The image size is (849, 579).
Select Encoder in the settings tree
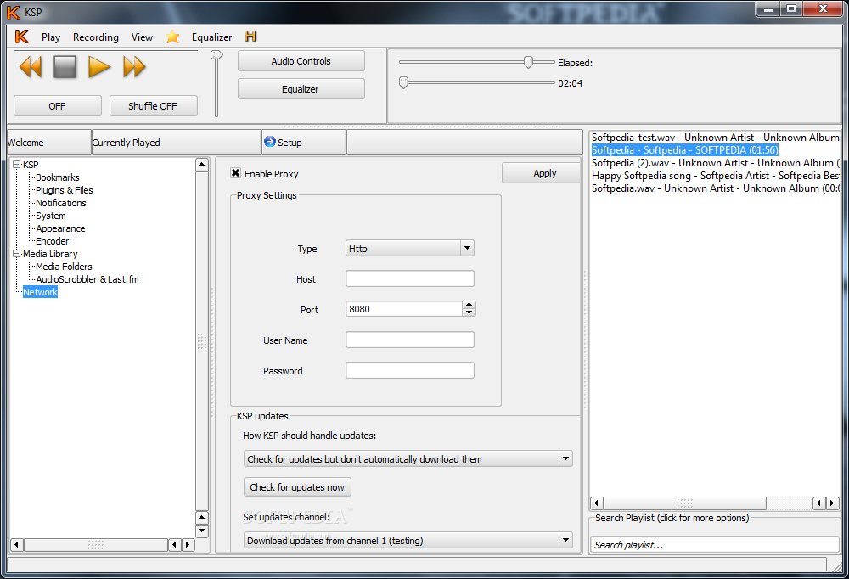(x=52, y=241)
